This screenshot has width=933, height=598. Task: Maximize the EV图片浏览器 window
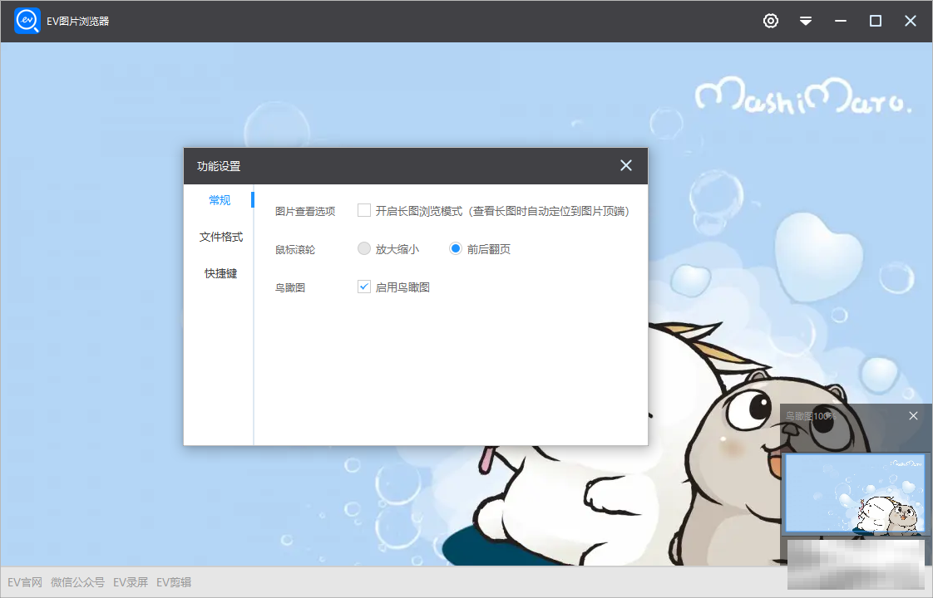(876, 21)
